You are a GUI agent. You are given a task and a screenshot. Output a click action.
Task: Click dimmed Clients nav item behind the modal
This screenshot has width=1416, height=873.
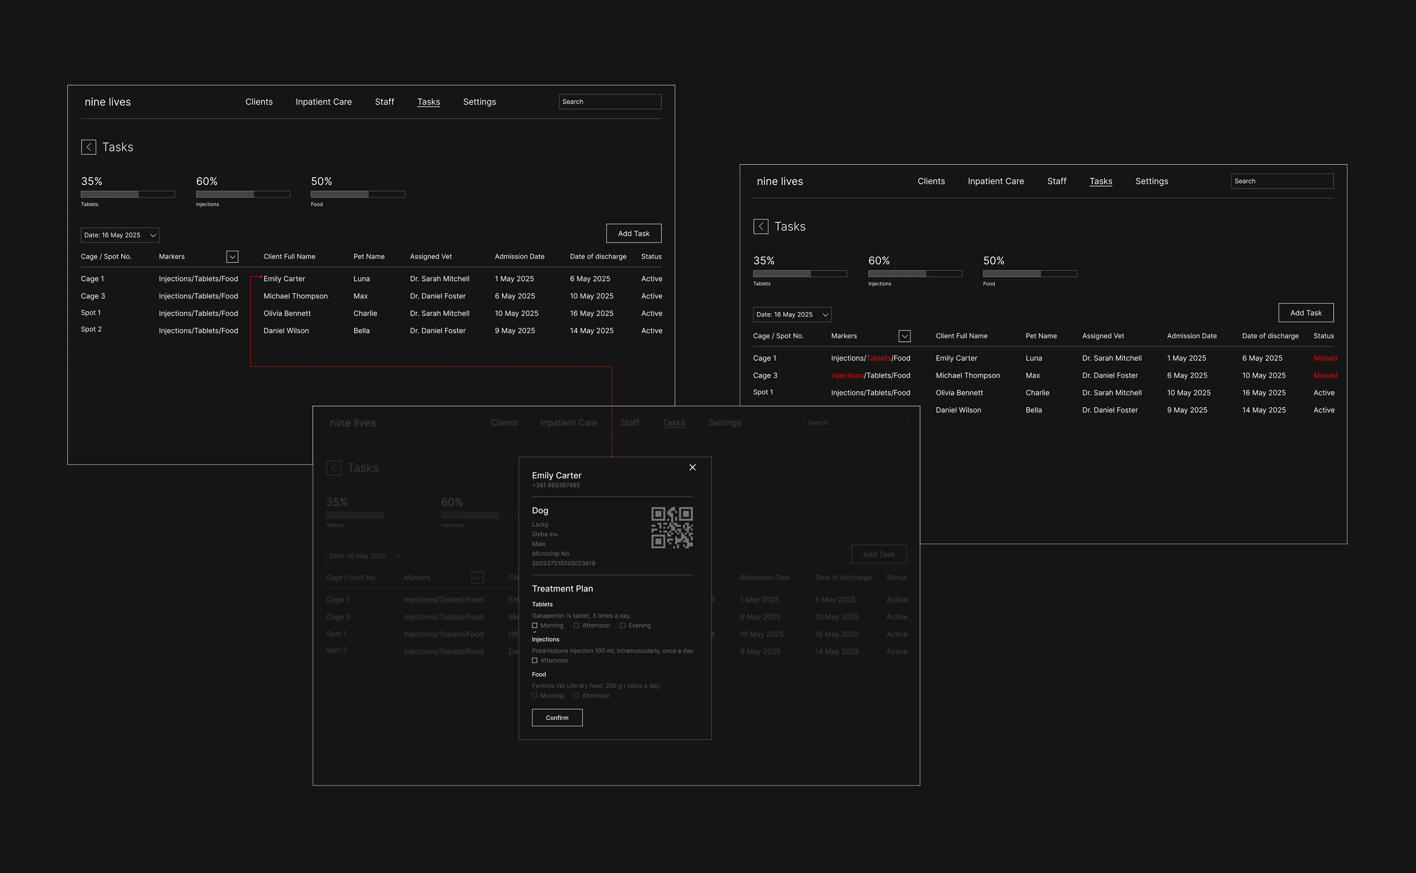[504, 423]
